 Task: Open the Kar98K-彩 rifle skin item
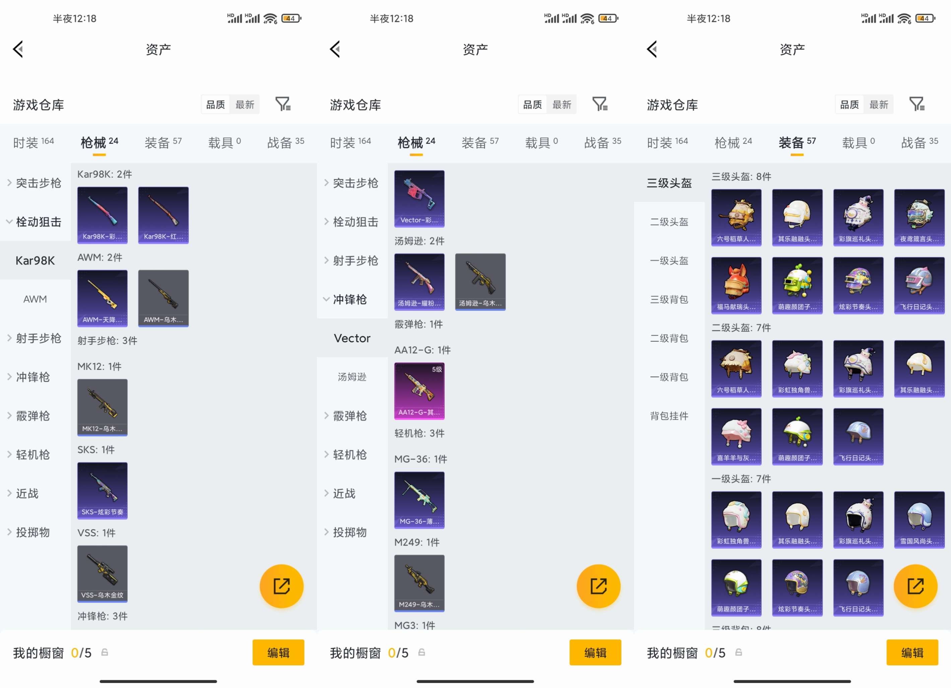click(102, 215)
